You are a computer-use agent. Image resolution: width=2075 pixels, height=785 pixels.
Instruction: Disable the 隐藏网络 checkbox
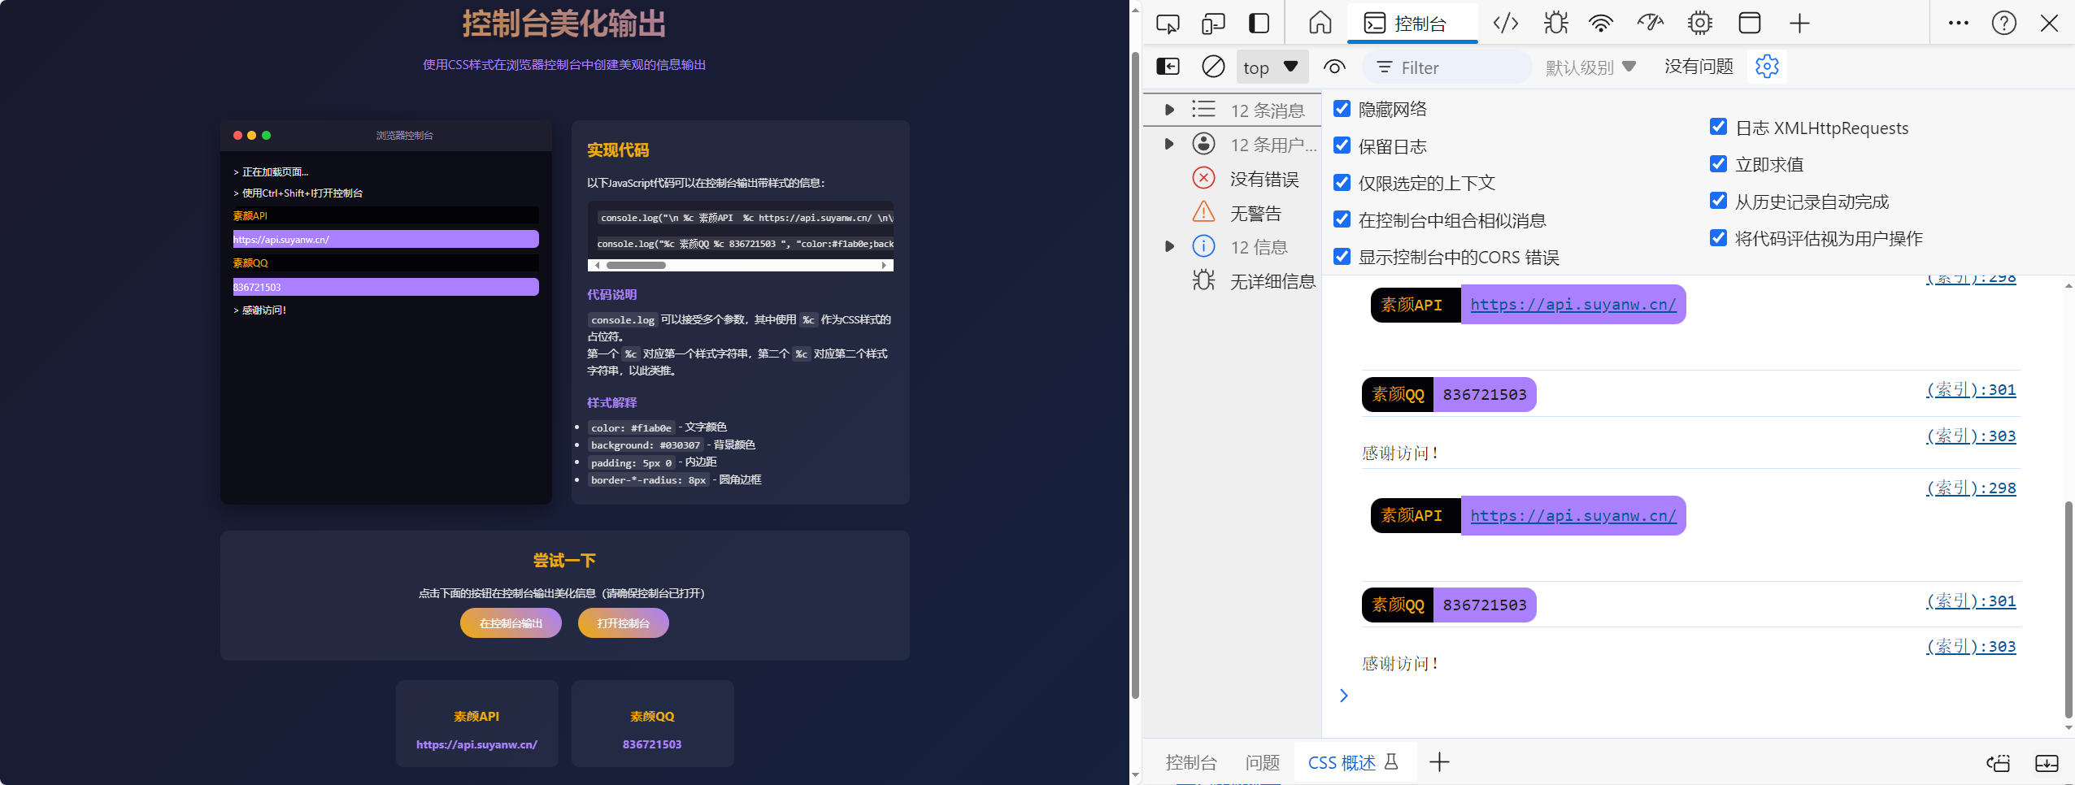[1342, 108]
